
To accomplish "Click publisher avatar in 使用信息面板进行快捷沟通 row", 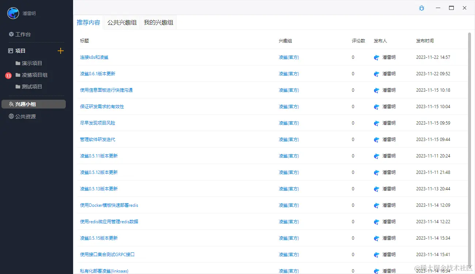I will pos(377,90).
